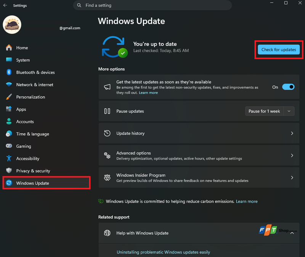Open Privacy & security label
This screenshot has width=305, height=257.
tap(33, 171)
